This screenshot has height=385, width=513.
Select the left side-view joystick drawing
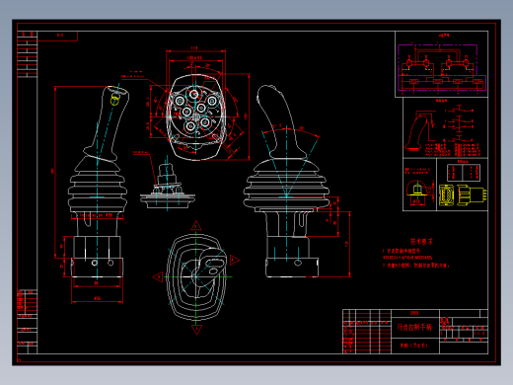click(98, 182)
